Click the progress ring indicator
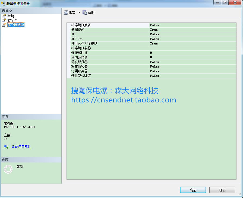This screenshot has width=243, height=198. click(8, 169)
